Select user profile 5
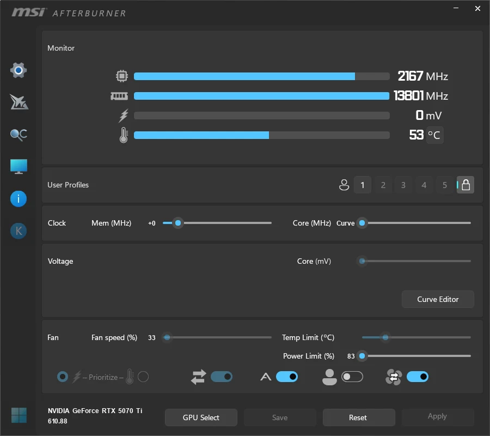The height and width of the screenshot is (436, 490). tap(445, 185)
